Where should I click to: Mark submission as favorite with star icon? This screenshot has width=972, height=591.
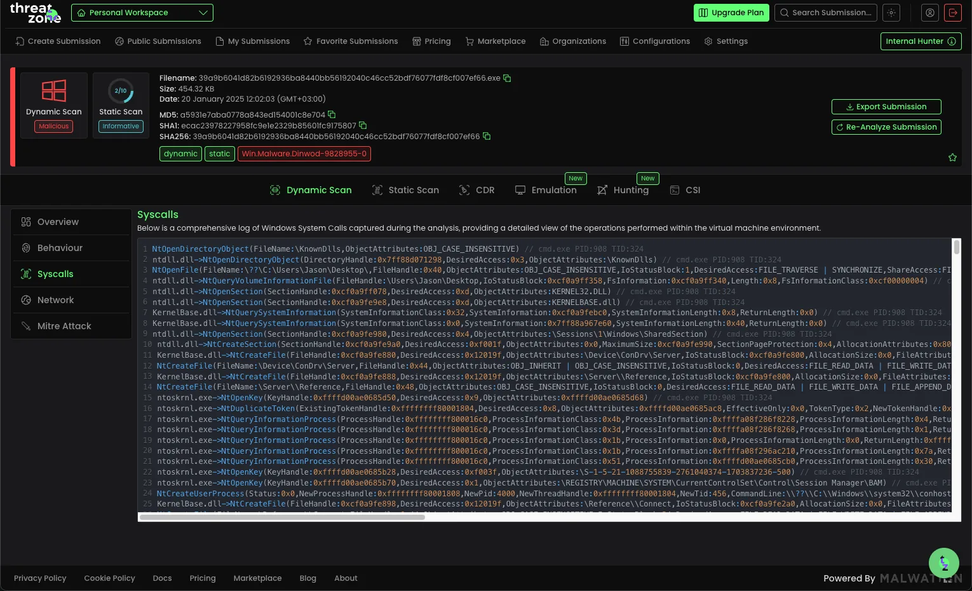click(x=952, y=158)
